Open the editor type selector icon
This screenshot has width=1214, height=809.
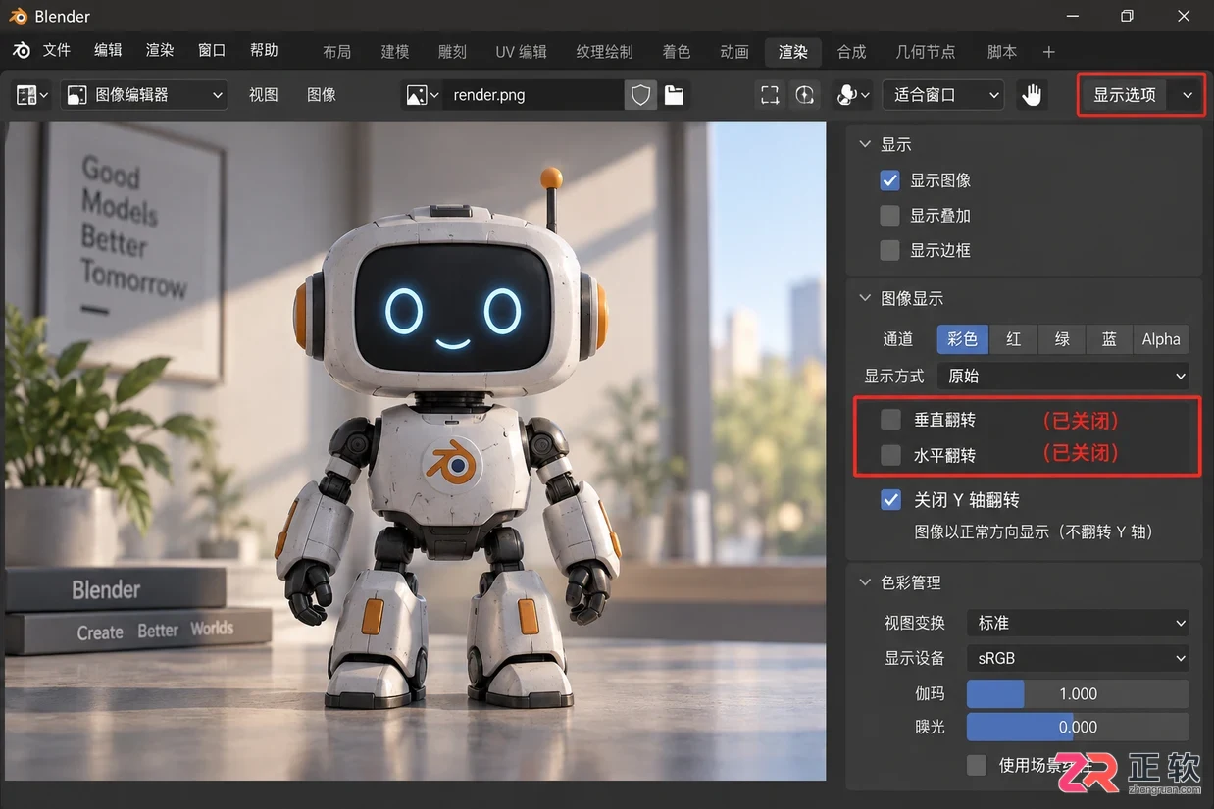32,95
